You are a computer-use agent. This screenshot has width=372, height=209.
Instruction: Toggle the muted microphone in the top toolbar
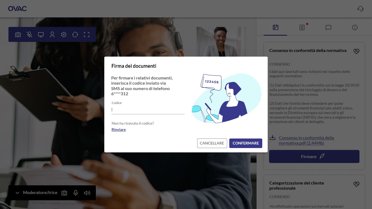(x=29, y=35)
